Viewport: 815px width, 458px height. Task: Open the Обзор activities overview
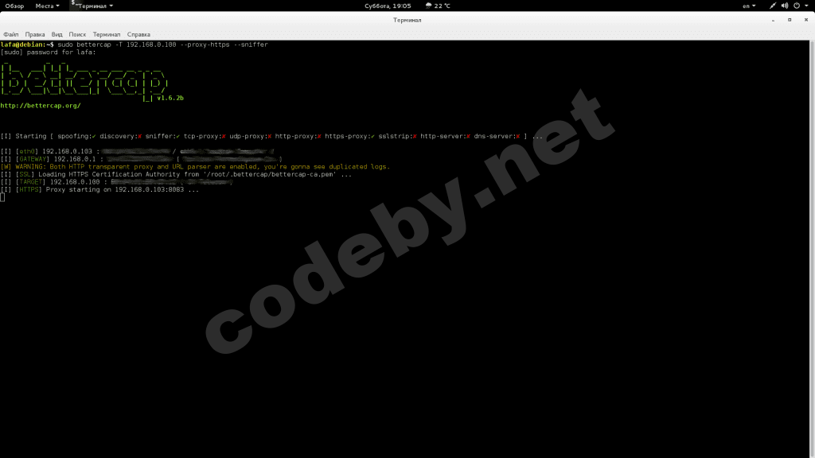[14, 6]
